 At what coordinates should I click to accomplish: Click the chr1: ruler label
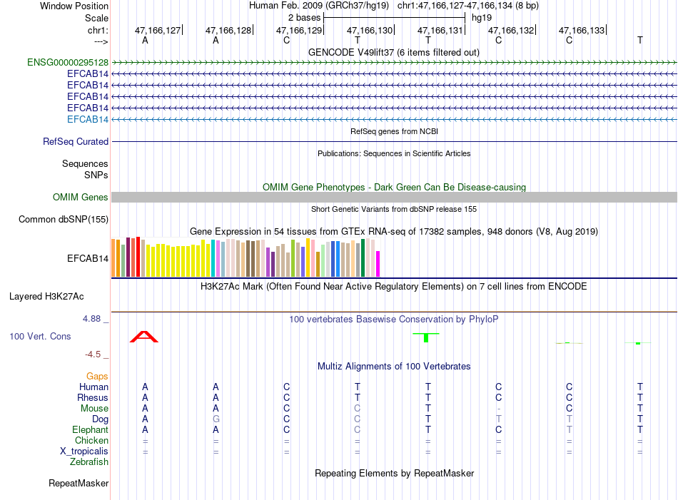98,30
